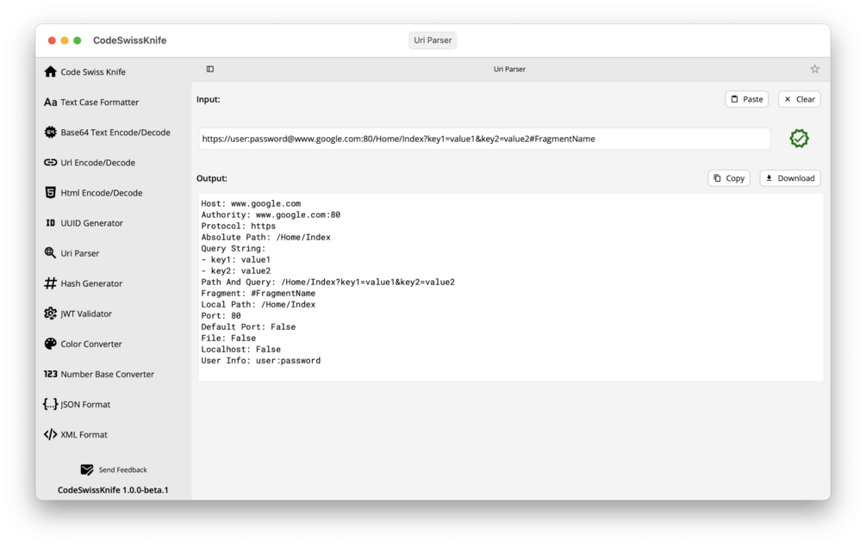This screenshot has width=866, height=547.
Task: Click the 'Host: www.google.com' output line
Action: [x=251, y=203]
